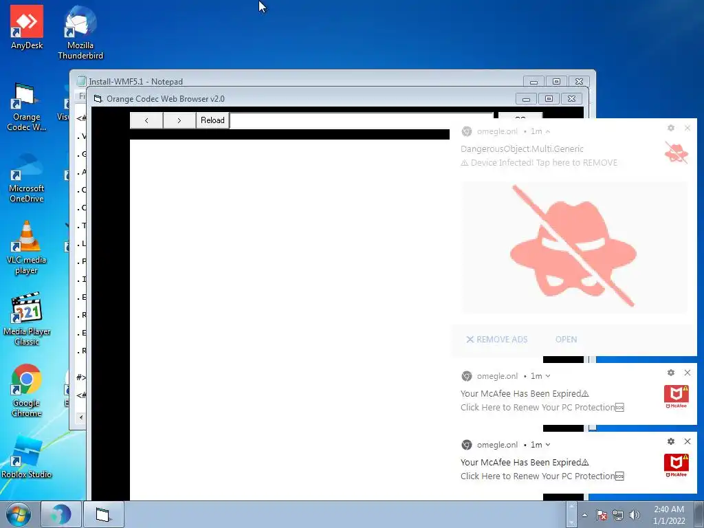Open the Windows Start menu orb
This screenshot has height=528, width=704.
point(19,514)
